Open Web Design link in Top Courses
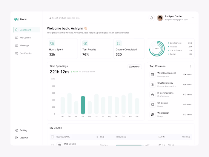The image size is (209, 157). pos(163,113)
